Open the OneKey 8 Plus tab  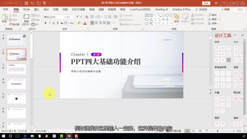point(181,10)
